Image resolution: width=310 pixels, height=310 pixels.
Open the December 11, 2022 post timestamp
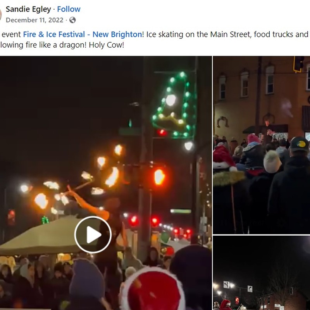(34, 20)
